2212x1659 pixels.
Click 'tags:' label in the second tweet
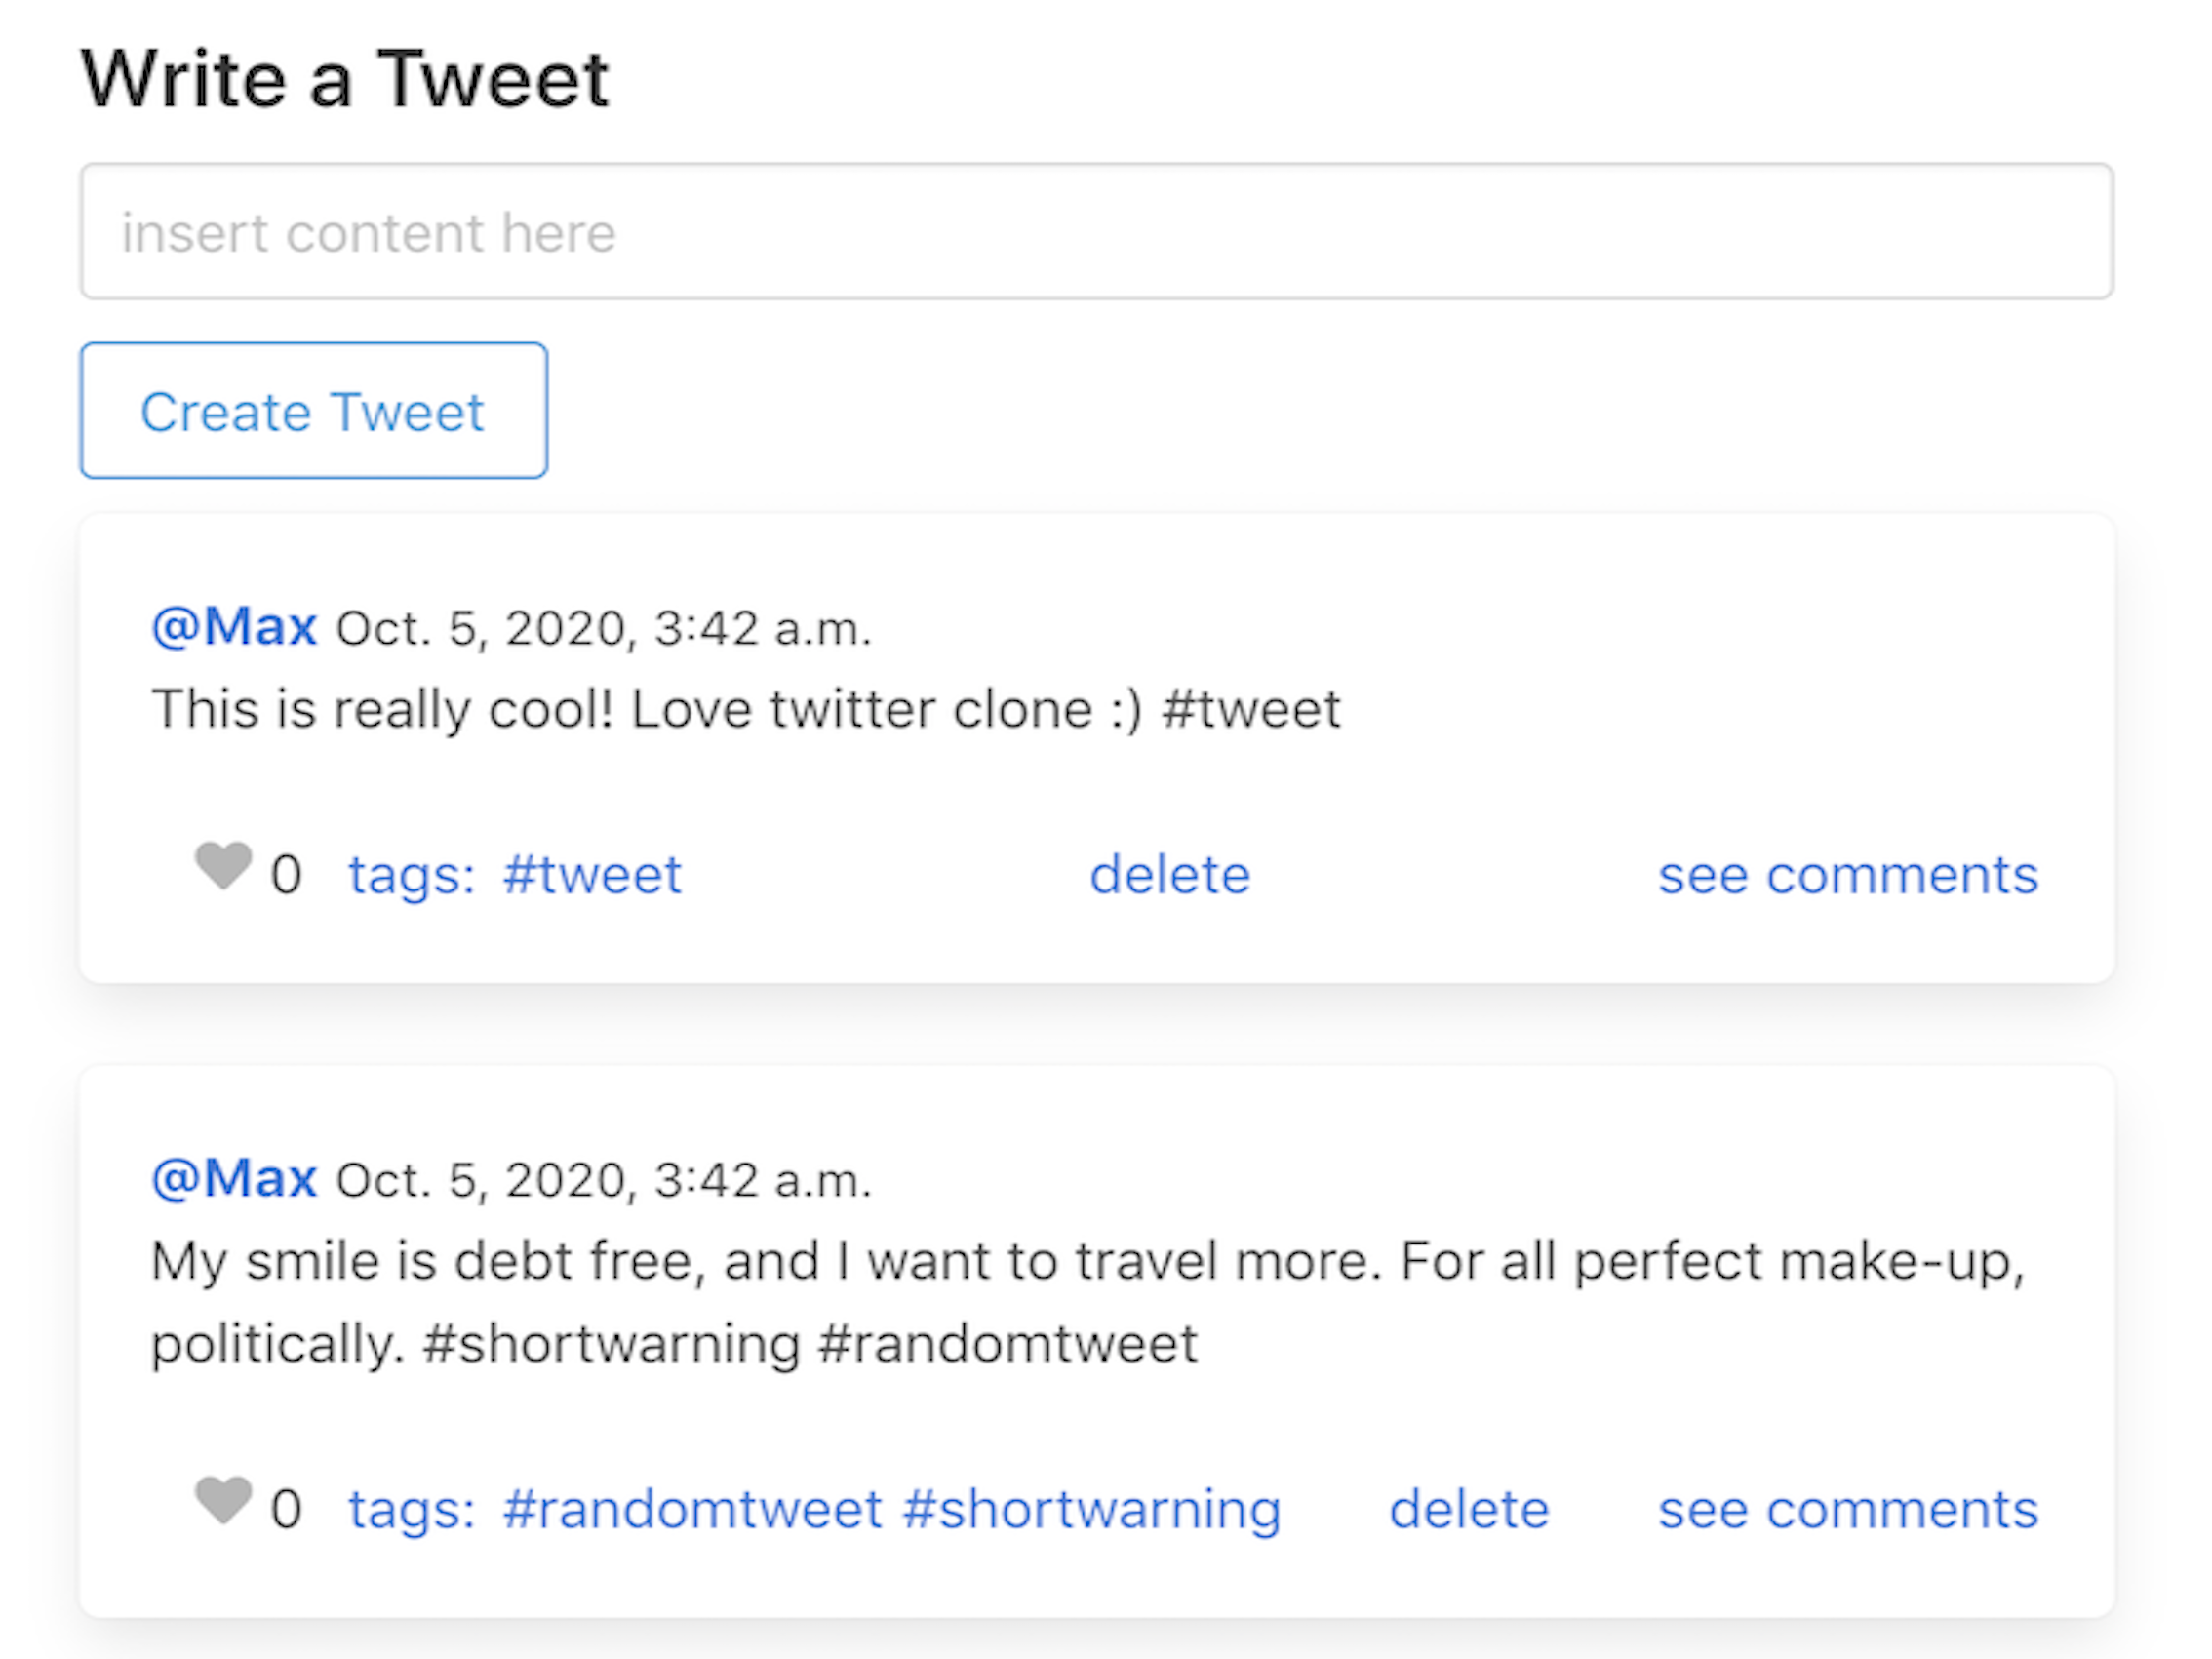click(x=412, y=1510)
